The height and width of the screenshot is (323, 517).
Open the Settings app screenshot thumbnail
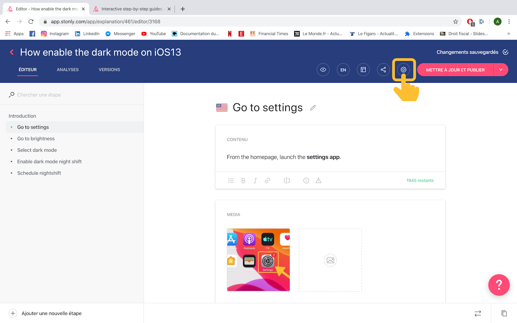[x=258, y=260]
